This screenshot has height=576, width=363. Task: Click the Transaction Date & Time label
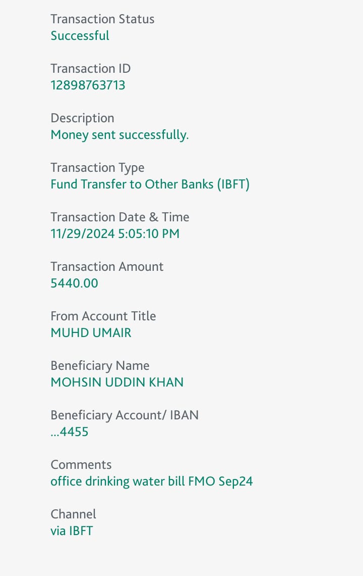pyautogui.click(x=120, y=217)
